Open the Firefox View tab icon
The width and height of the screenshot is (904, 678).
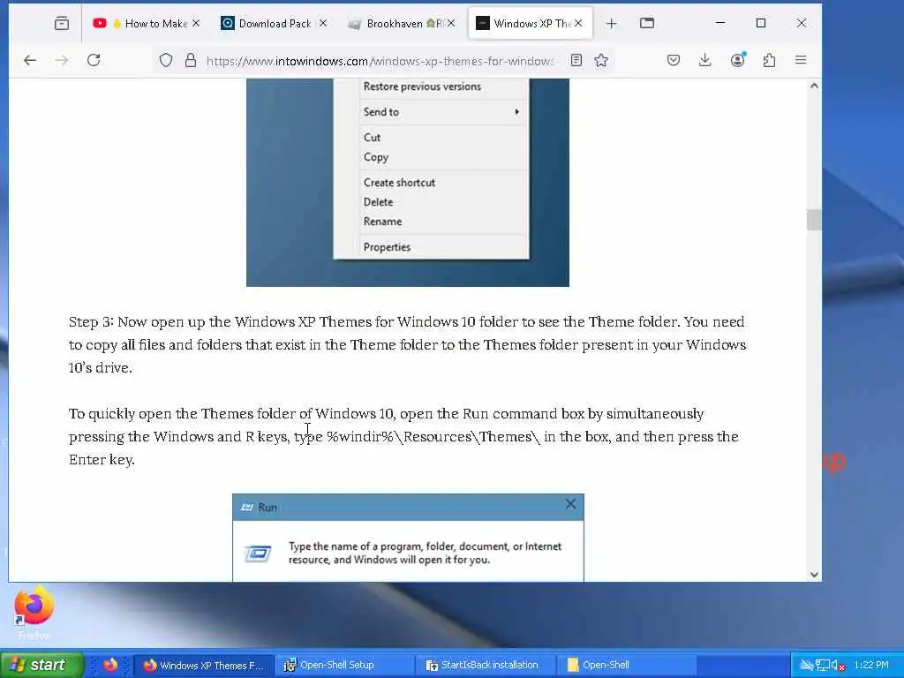coord(647,23)
